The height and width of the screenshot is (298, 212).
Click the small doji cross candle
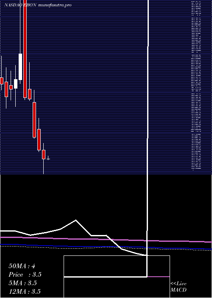coord(48,158)
